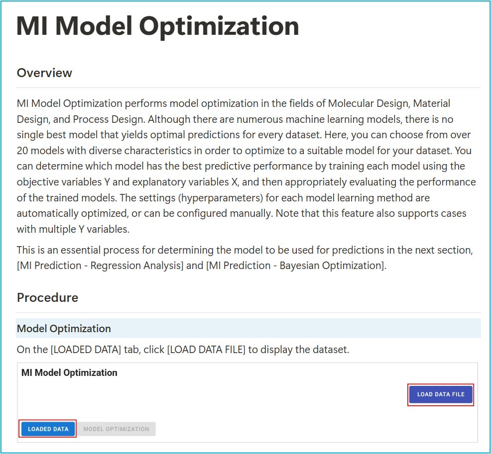Click the [MI Prediction - Regression Analysis] reference
This screenshot has width=491, height=454.
100,266
